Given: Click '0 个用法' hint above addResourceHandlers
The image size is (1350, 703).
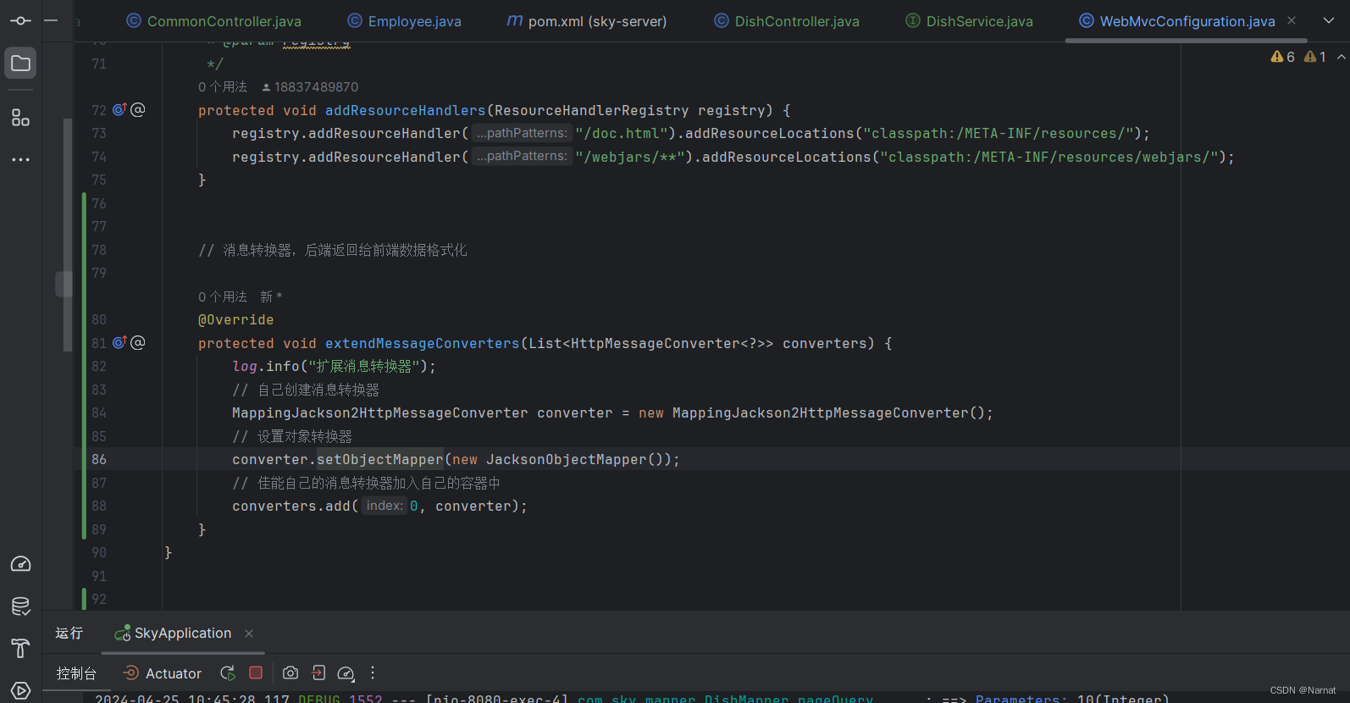Looking at the screenshot, I should click(x=223, y=86).
